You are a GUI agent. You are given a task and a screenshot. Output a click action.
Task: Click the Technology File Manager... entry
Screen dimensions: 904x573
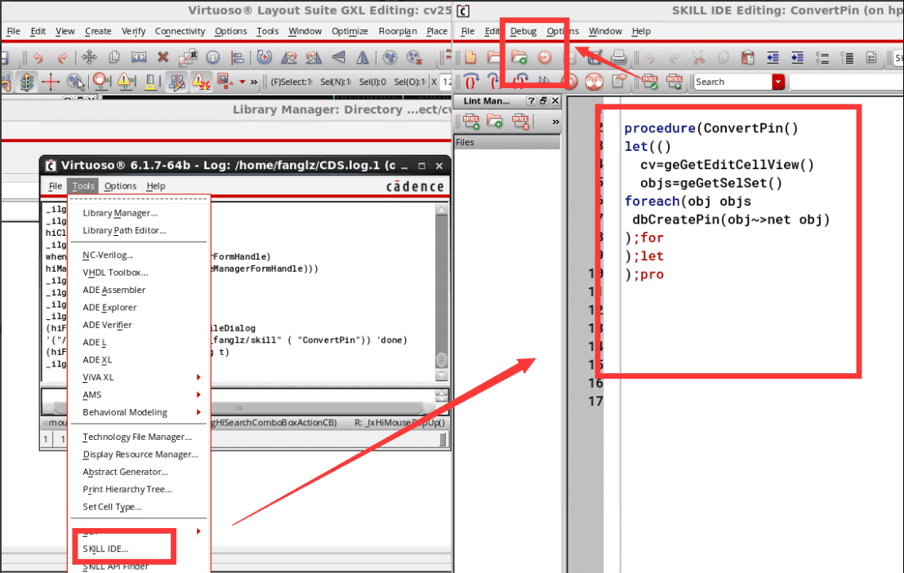coord(136,437)
